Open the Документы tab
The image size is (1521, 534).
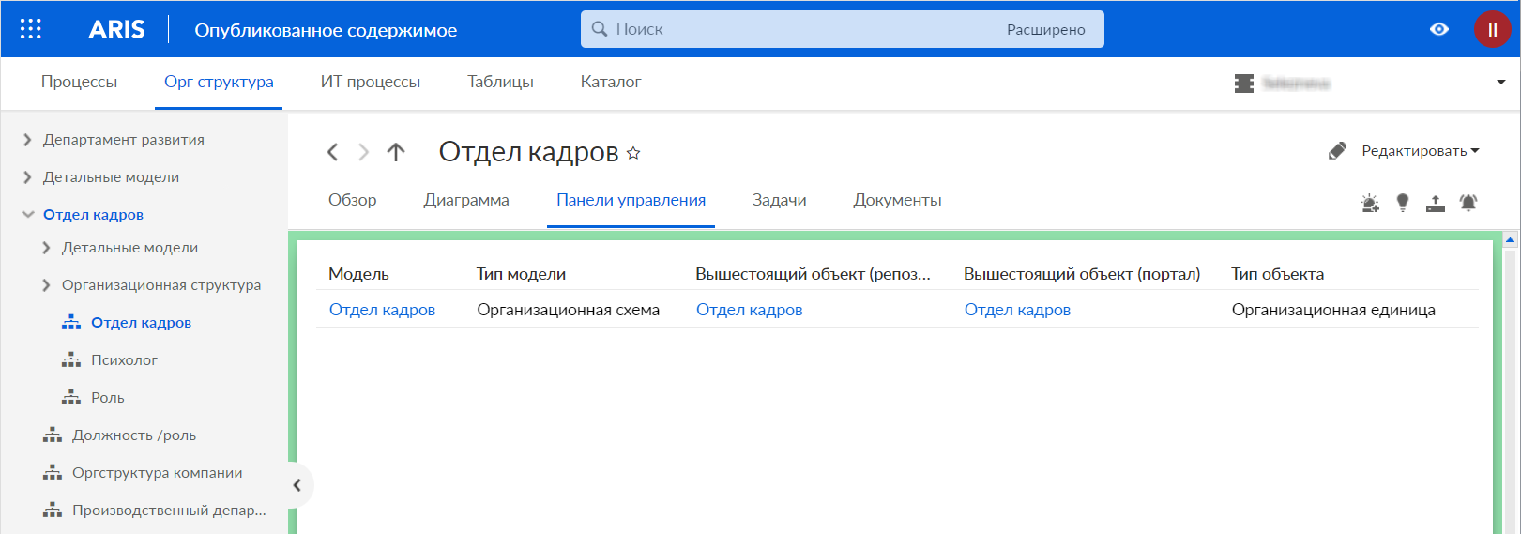pyautogui.click(x=897, y=201)
